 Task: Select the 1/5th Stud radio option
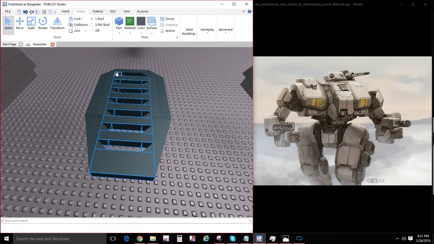92,25
